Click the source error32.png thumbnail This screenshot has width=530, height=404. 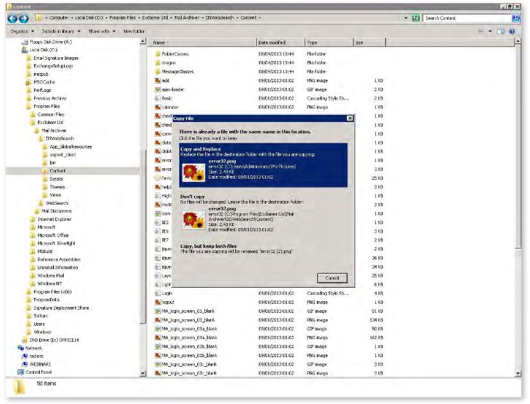[193, 172]
